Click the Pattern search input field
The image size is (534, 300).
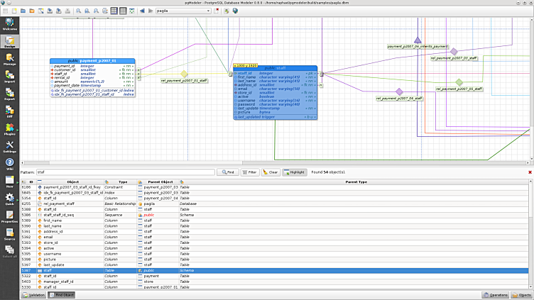click(x=126, y=172)
